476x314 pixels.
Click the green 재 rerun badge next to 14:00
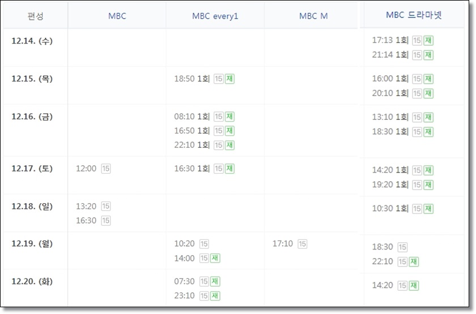point(215,258)
